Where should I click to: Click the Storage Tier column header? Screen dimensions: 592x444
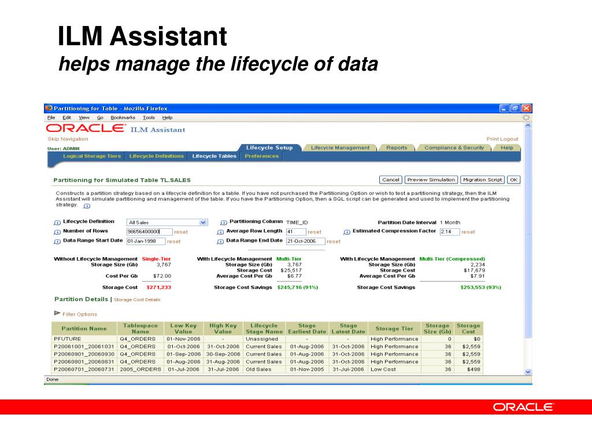pyautogui.click(x=394, y=328)
